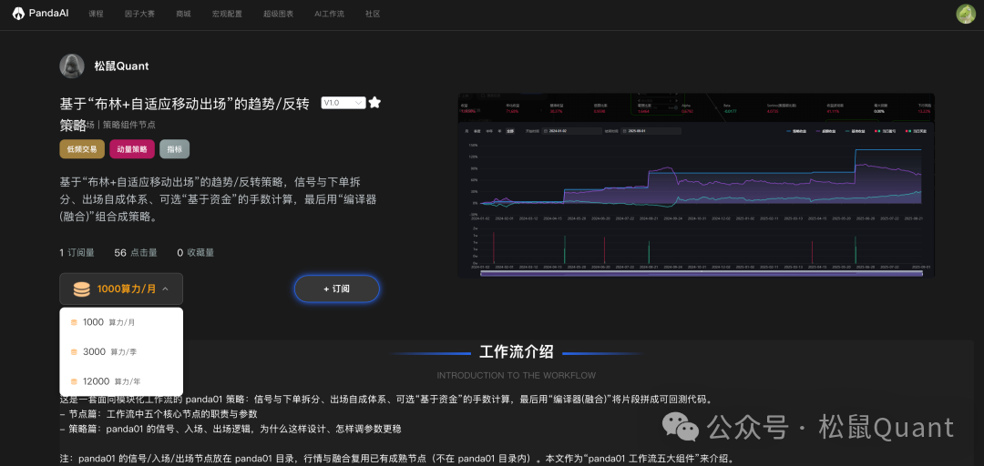Image resolution: width=984 pixels, height=466 pixels.
Task: Click the 低频交易 tag
Action: click(82, 149)
